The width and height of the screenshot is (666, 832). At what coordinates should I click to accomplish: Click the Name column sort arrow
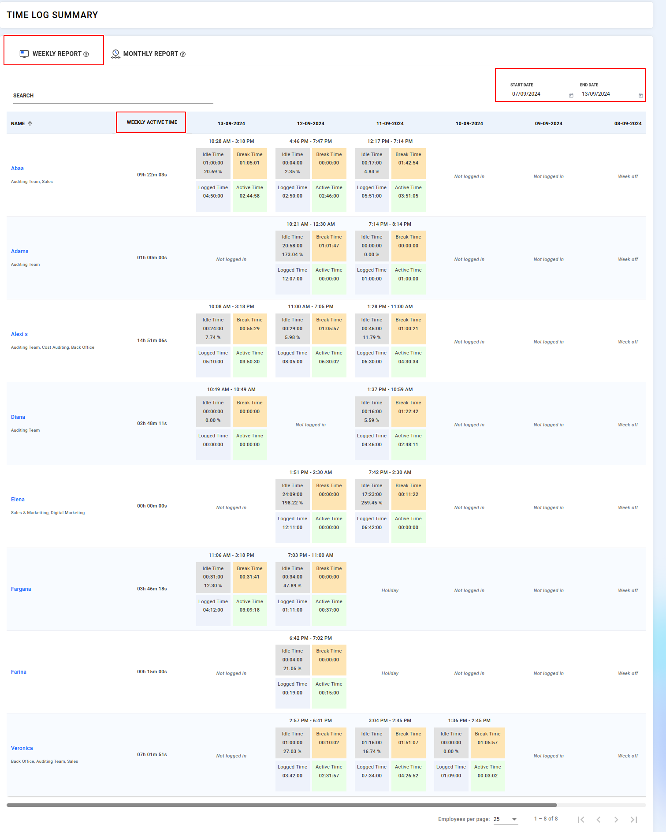[30, 124]
